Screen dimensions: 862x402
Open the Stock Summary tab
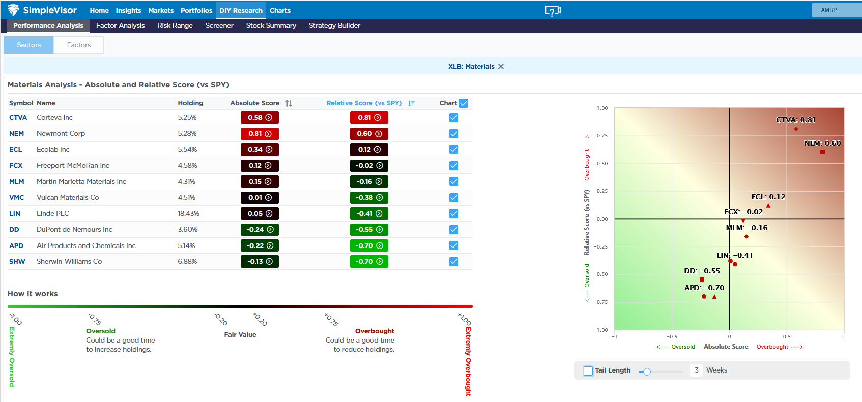(271, 25)
